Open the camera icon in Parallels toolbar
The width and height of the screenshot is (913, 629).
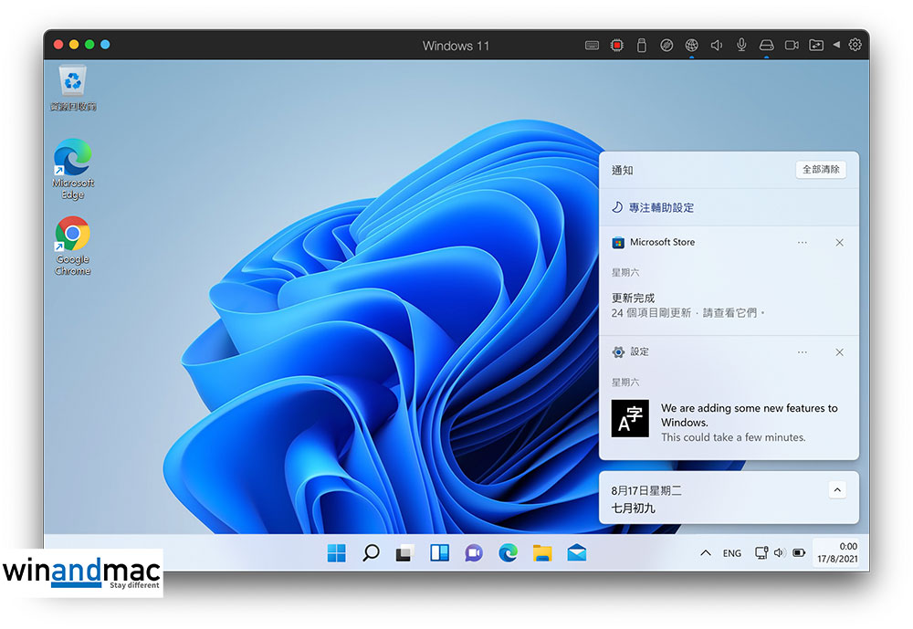[792, 45]
